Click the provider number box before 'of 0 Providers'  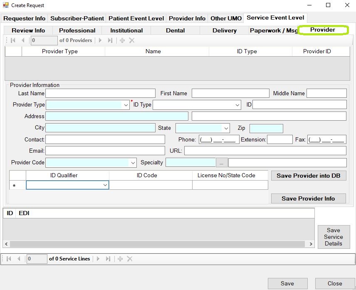click(44, 40)
